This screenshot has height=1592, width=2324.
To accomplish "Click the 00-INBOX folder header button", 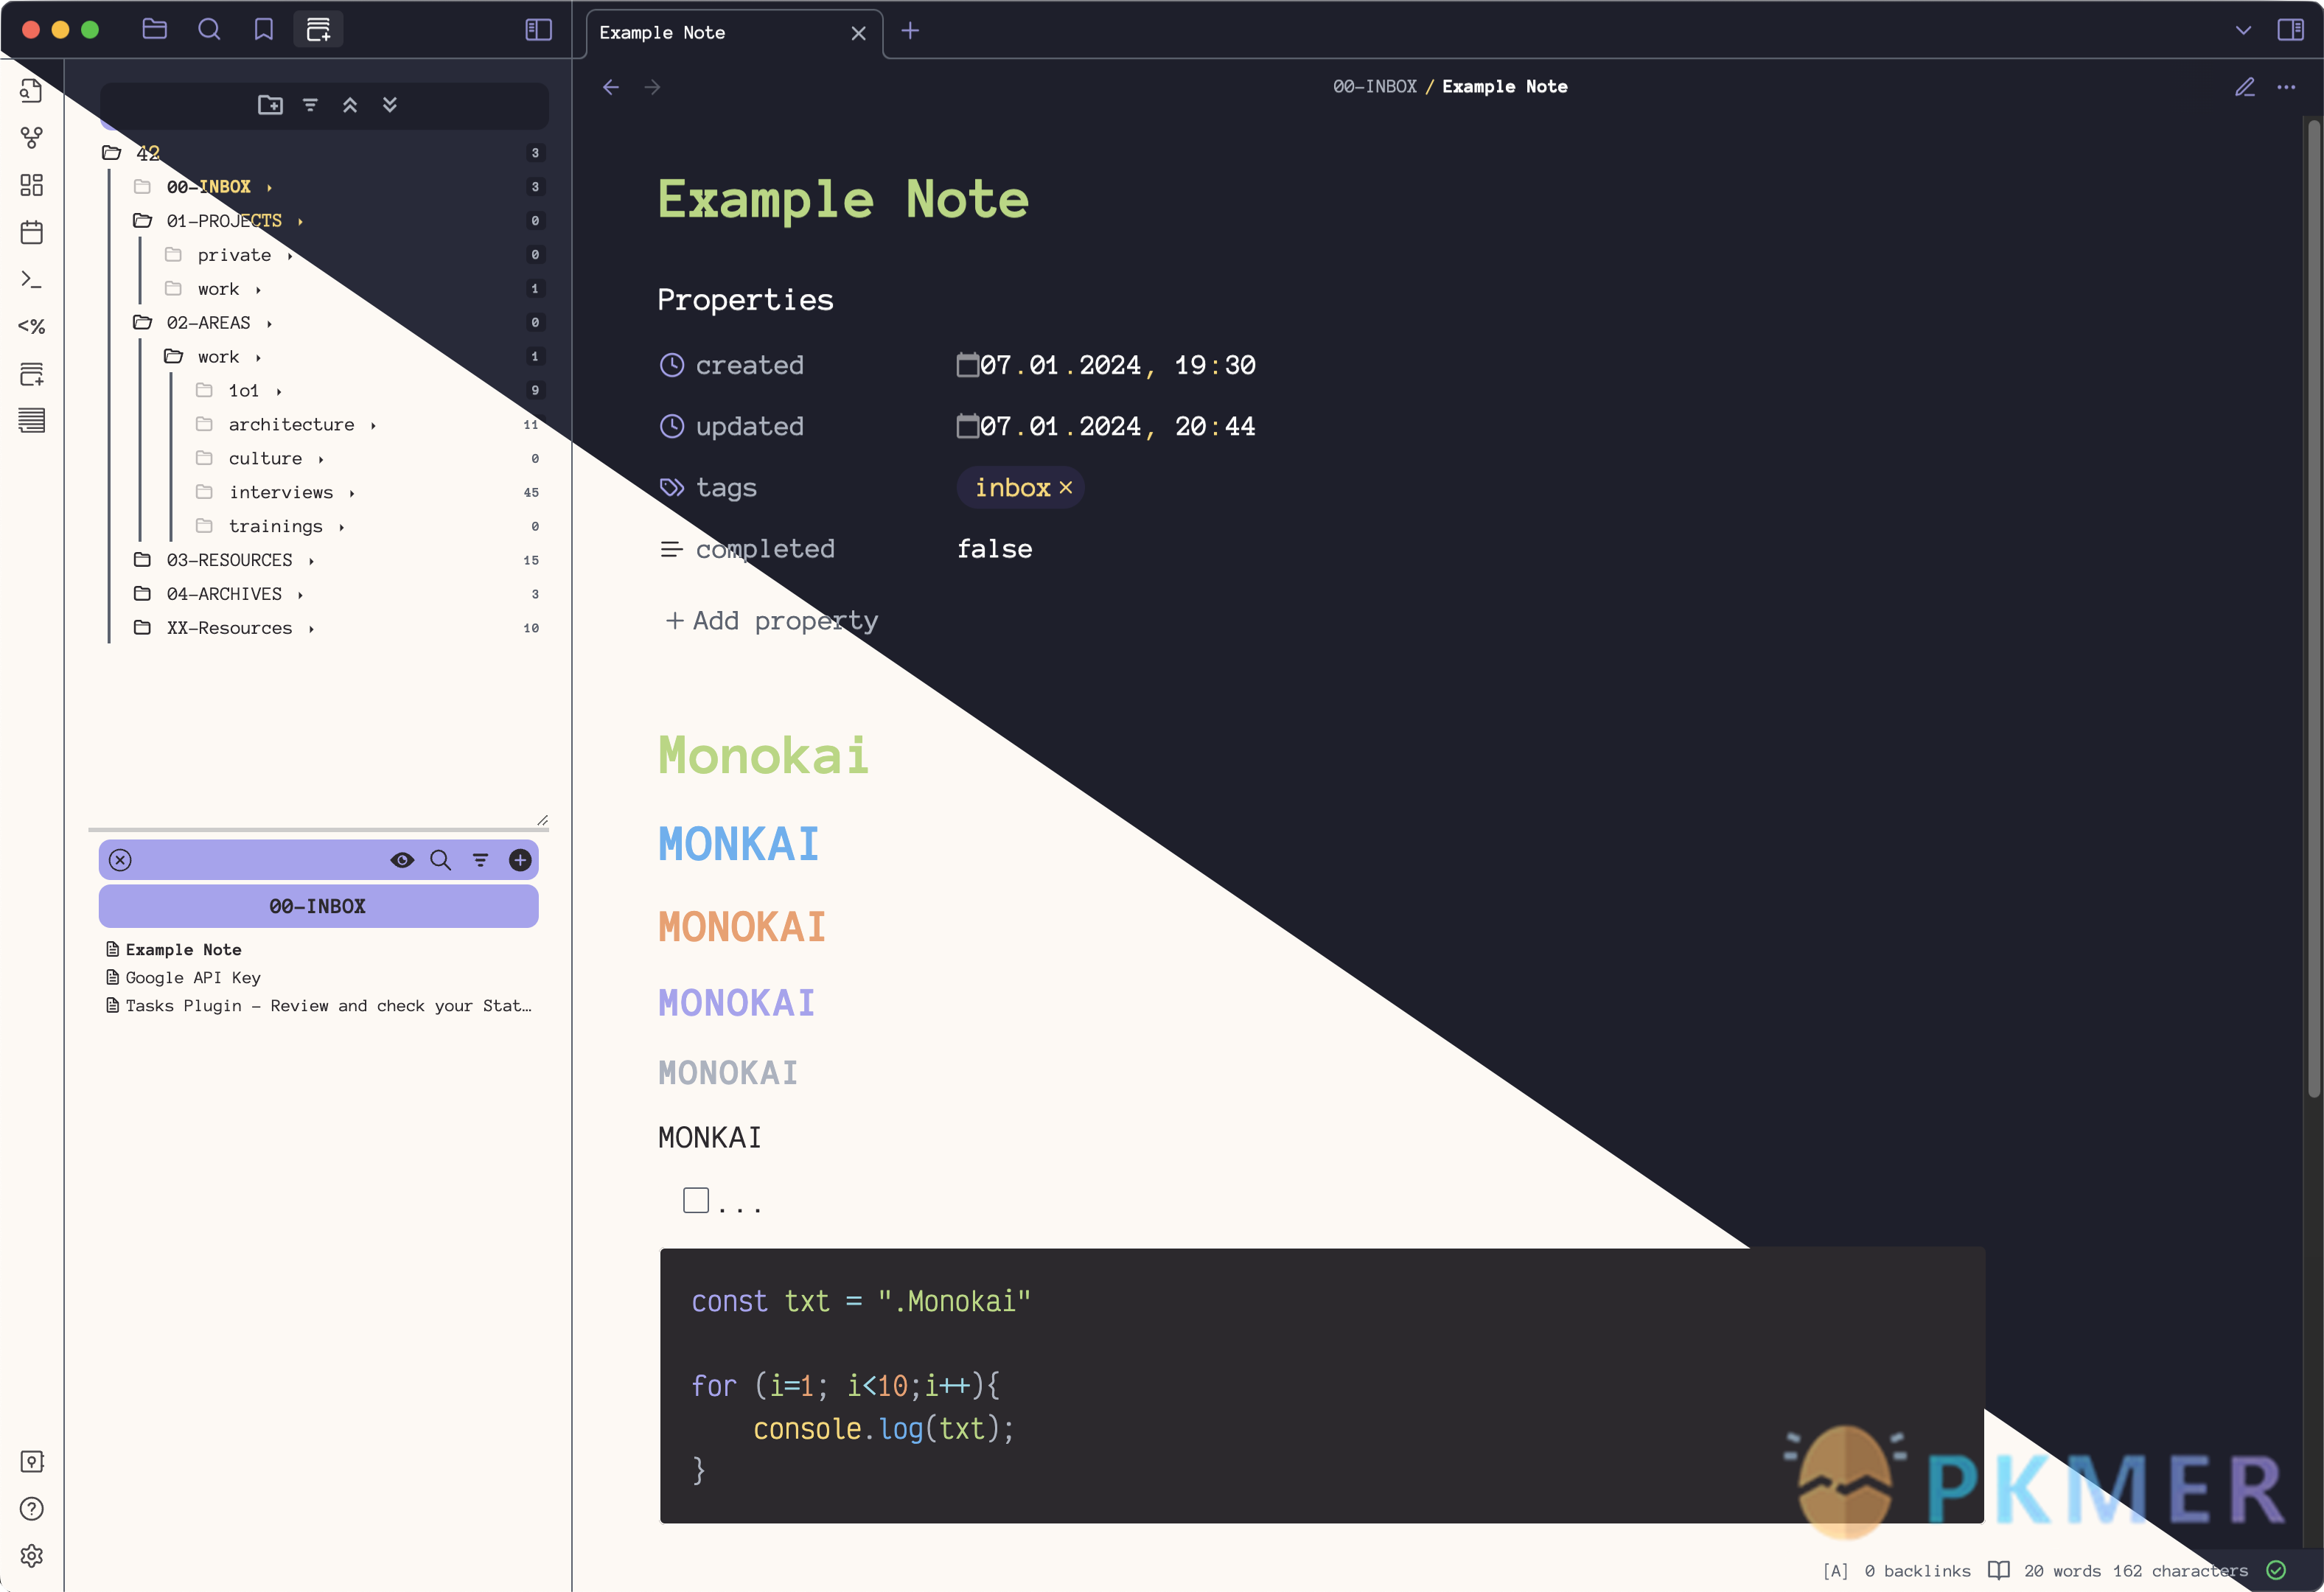I will click(x=318, y=906).
